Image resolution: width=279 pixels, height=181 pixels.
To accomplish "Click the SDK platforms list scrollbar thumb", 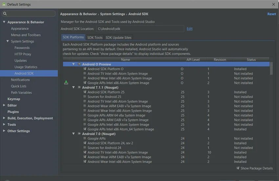I will pos(271,68).
